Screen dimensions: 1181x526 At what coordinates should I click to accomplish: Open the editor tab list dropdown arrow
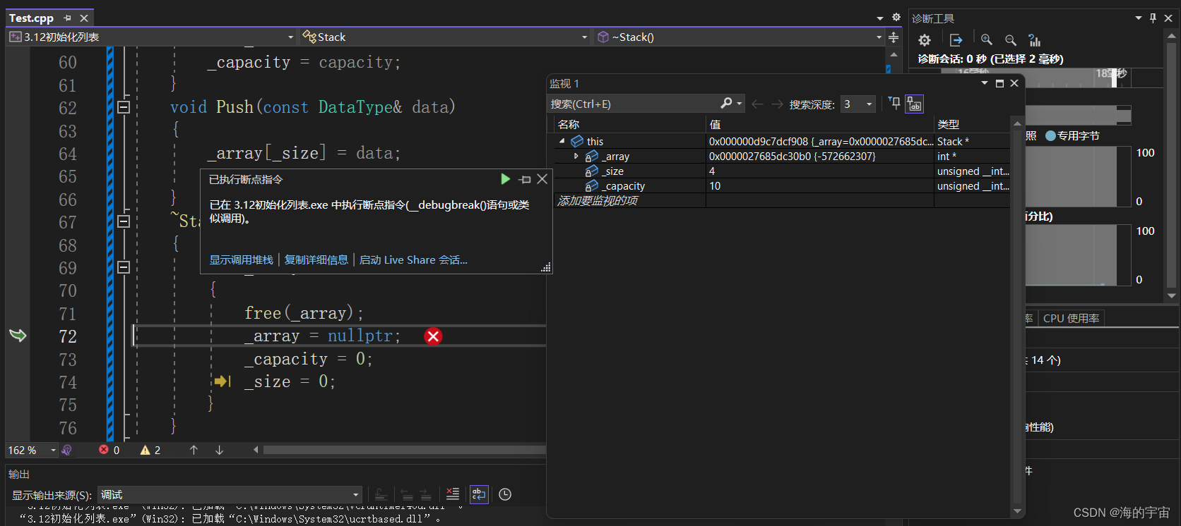pyautogui.click(x=880, y=18)
